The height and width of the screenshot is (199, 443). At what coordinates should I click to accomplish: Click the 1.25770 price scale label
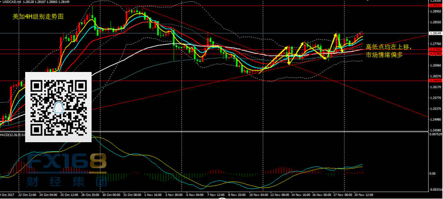435,98
